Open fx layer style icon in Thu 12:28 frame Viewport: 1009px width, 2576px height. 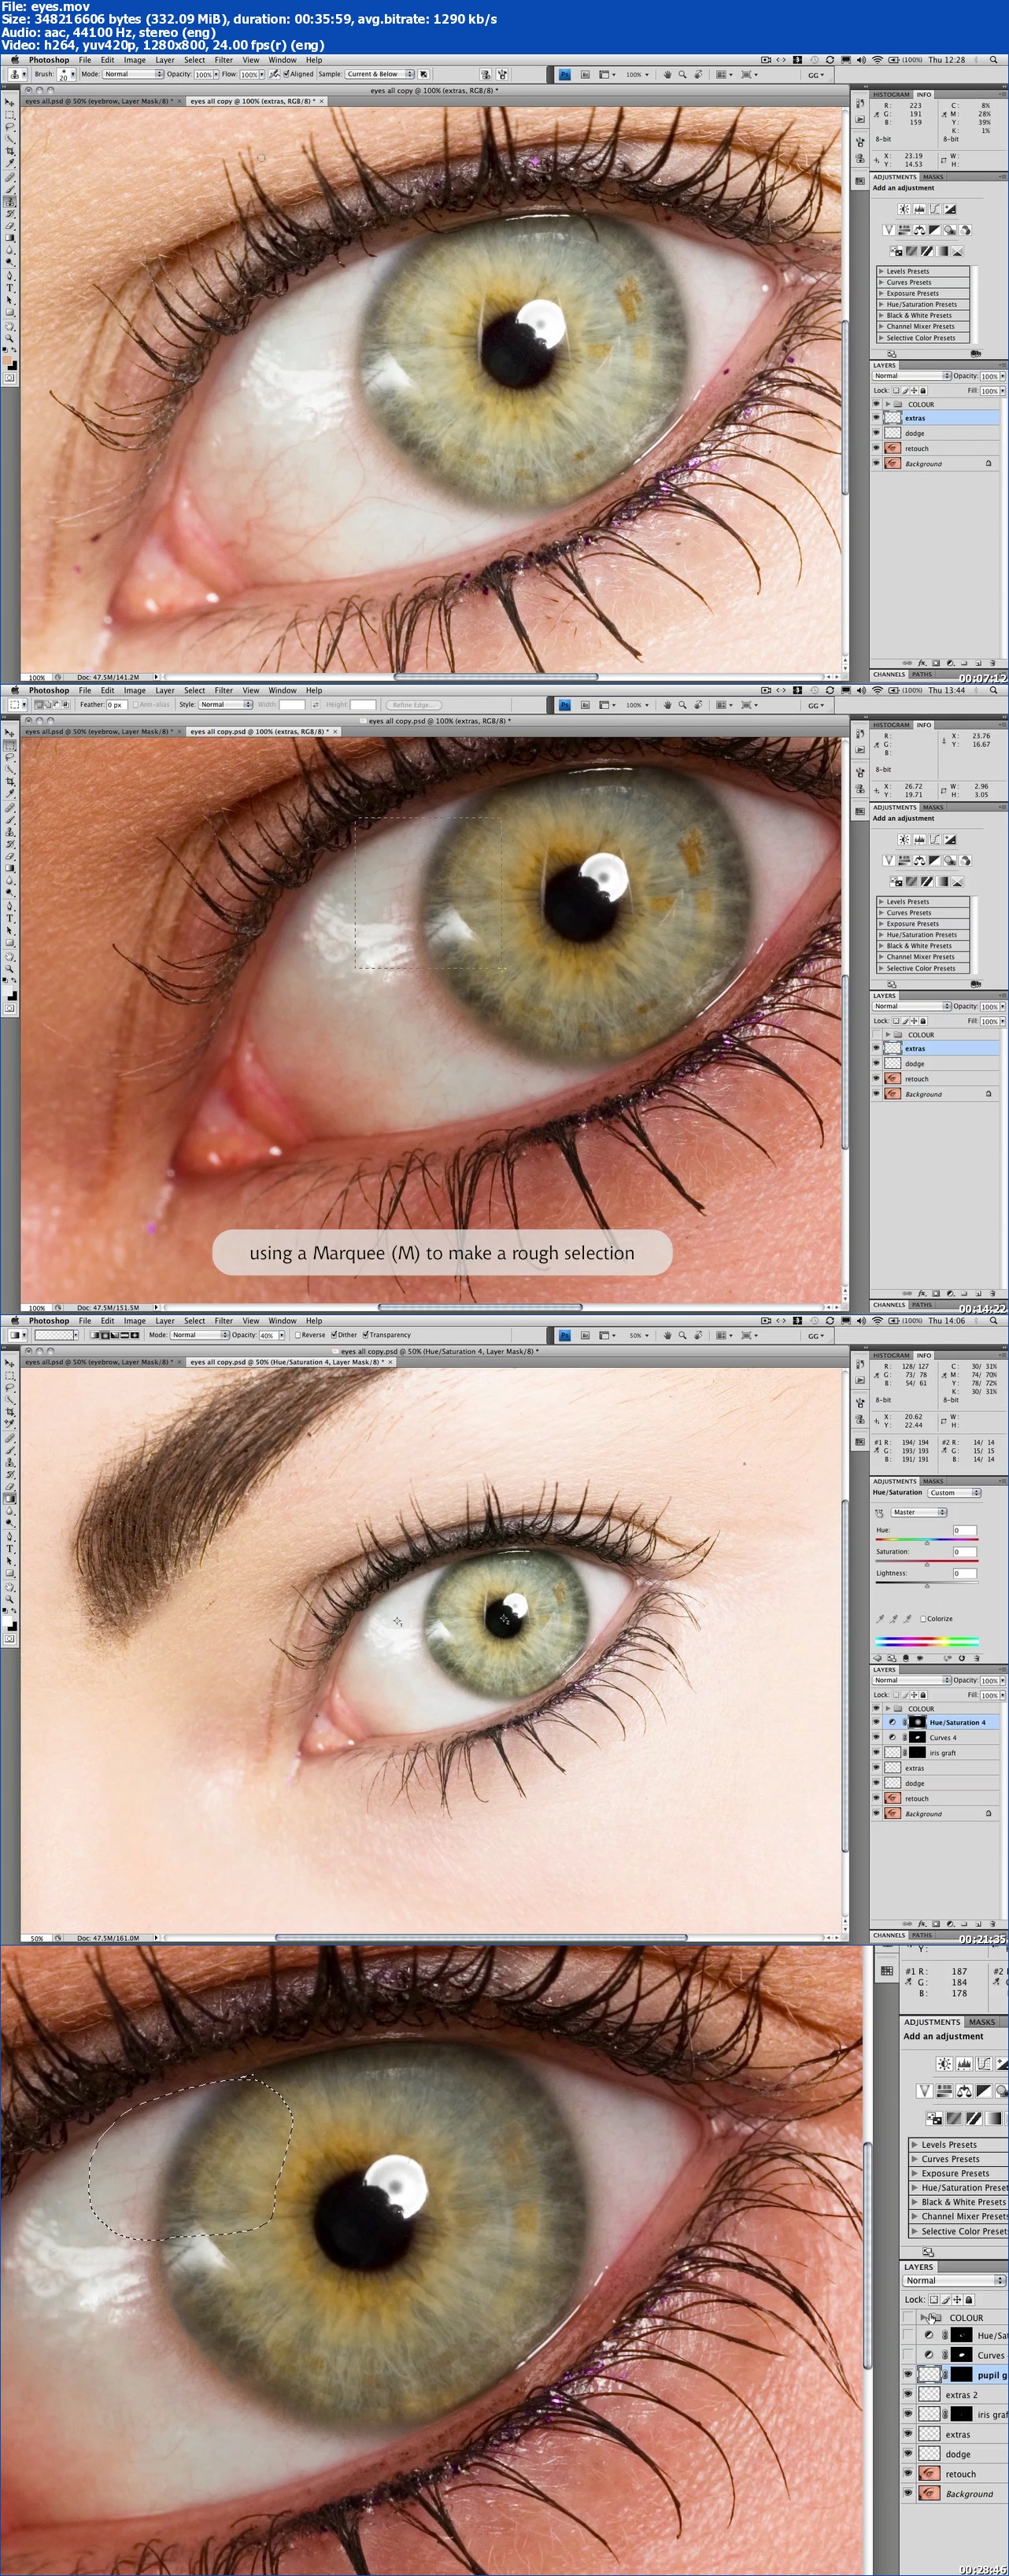921,663
